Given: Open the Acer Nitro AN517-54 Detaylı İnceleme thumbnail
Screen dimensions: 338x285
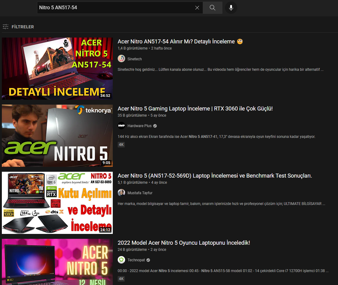Looking at the screenshot, I should pos(57,69).
